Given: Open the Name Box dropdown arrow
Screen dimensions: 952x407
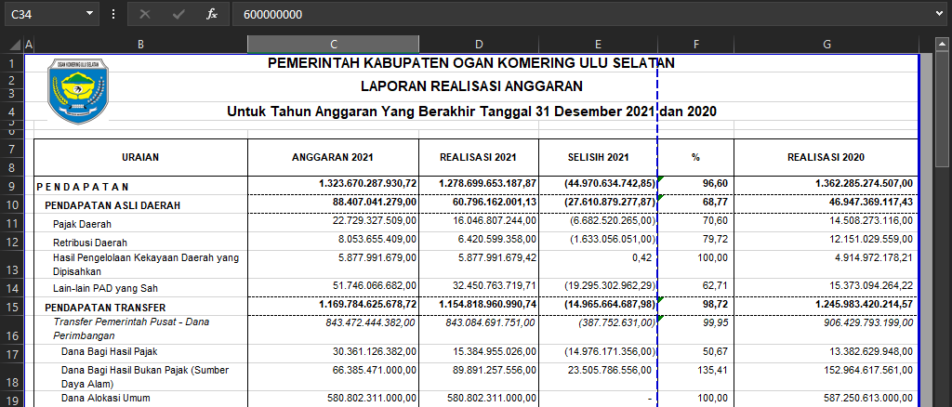Looking at the screenshot, I should 89,14.
